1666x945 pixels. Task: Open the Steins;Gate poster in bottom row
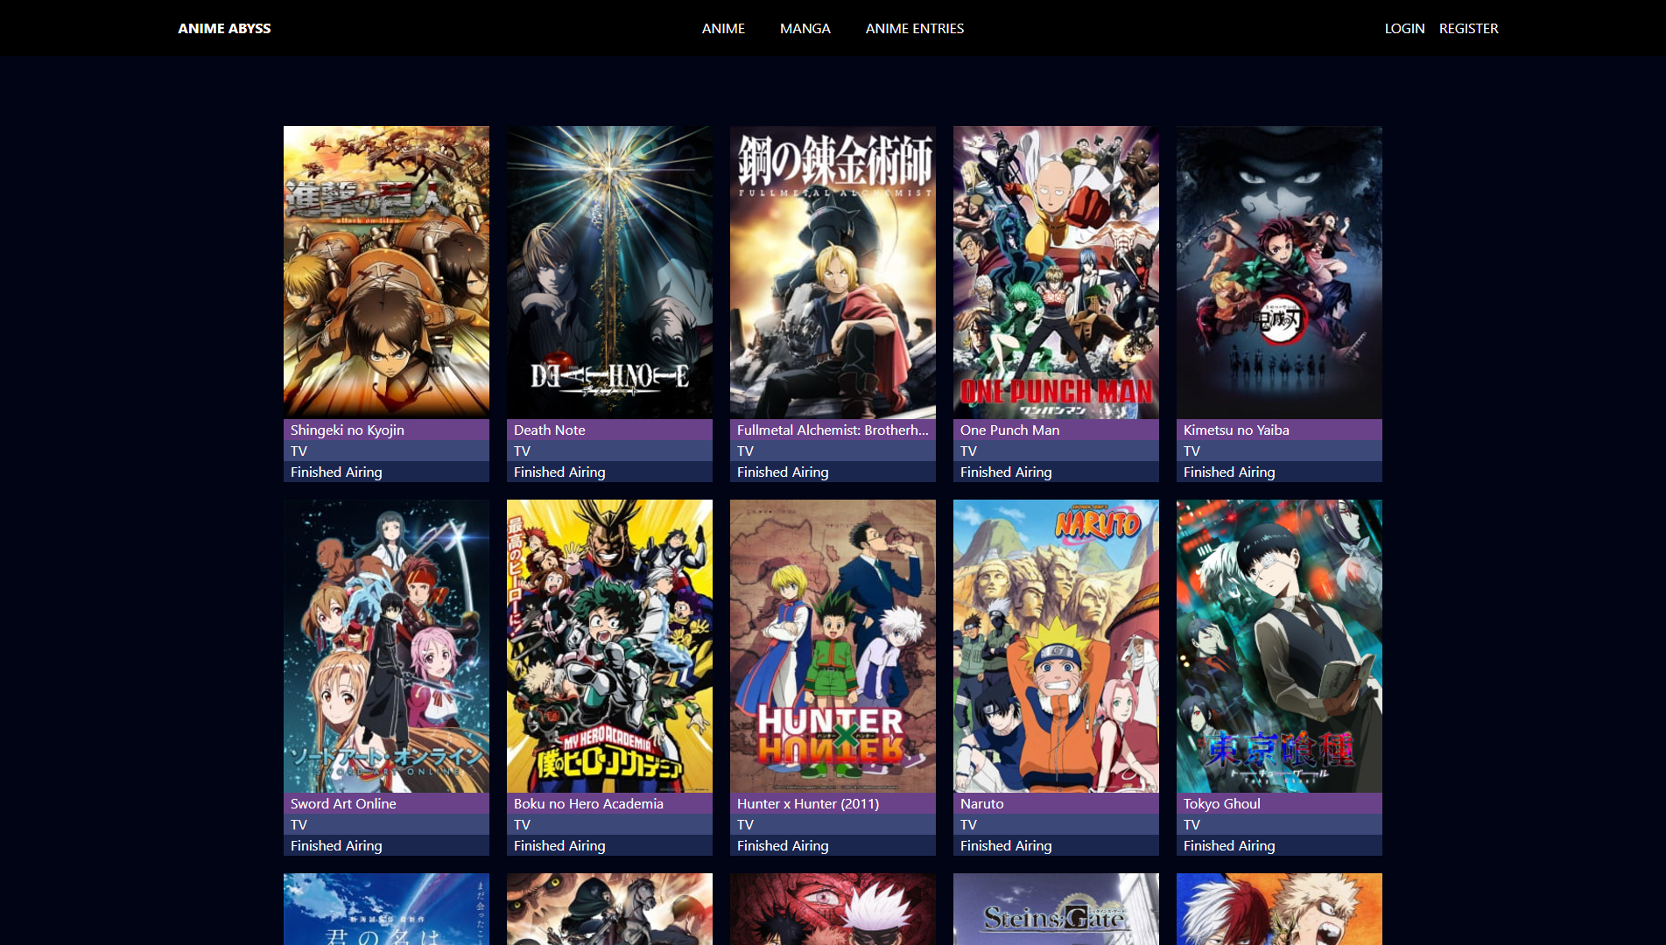click(x=1056, y=909)
